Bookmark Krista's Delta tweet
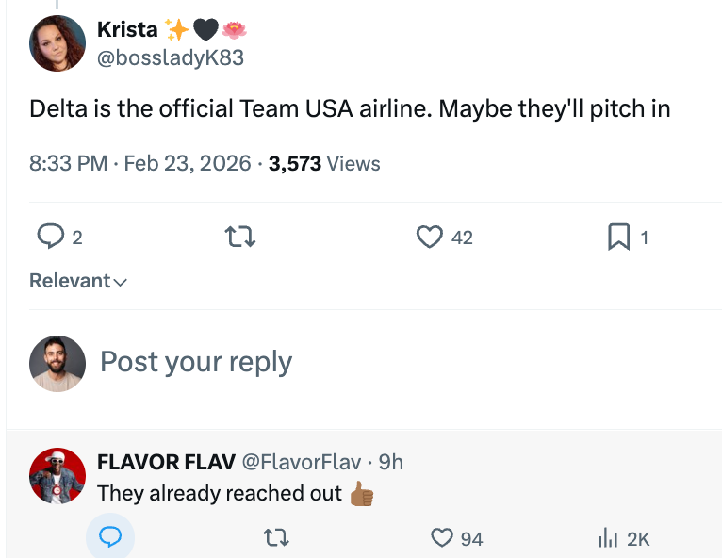Screen dimensions: 722x558 [618, 238]
